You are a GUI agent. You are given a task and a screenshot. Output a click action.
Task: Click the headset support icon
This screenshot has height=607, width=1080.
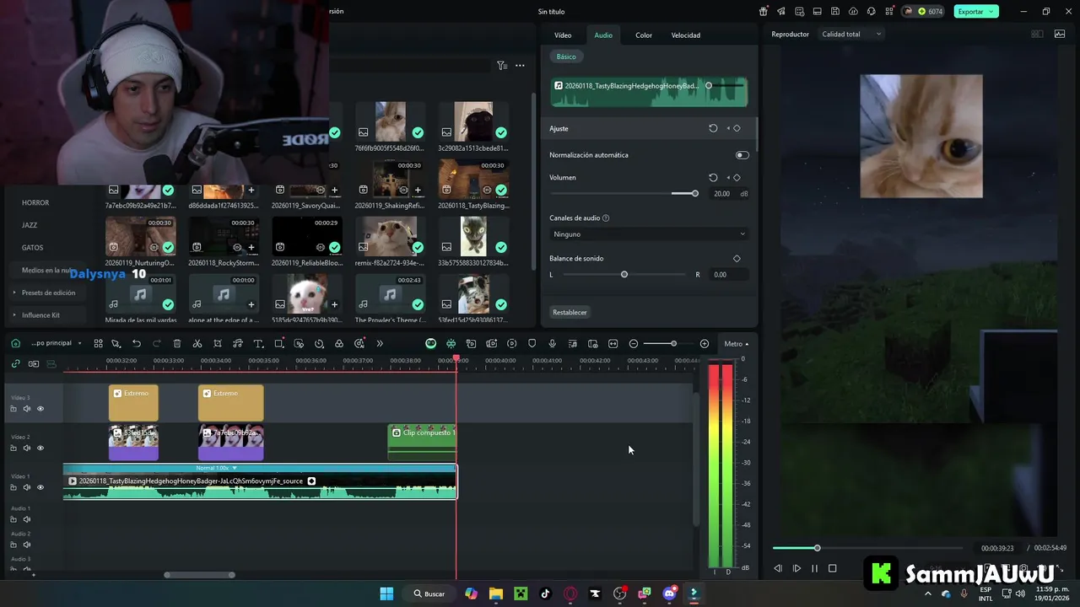pos(872,11)
